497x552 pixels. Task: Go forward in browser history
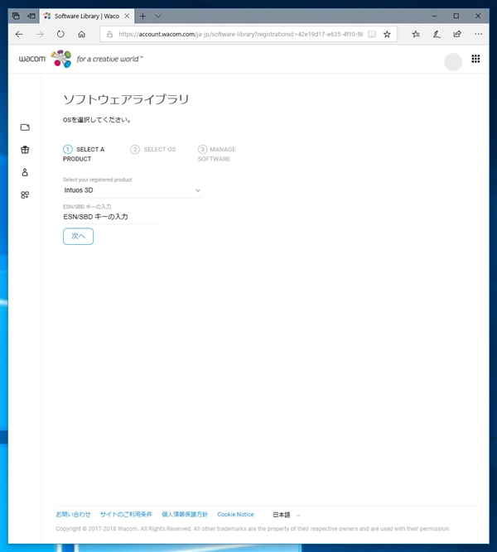point(40,34)
